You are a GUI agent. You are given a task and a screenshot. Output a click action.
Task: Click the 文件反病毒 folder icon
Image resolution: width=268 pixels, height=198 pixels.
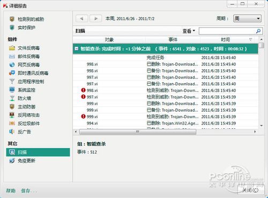[x=12, y=48]
